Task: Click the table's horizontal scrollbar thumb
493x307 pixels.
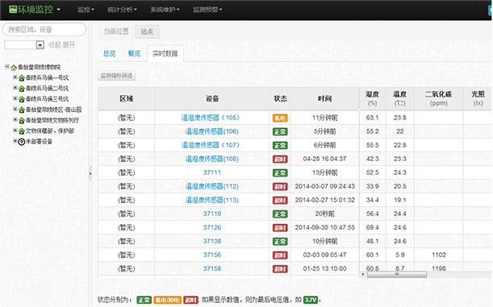Action: pyautogui.click(x=397, y=275)
